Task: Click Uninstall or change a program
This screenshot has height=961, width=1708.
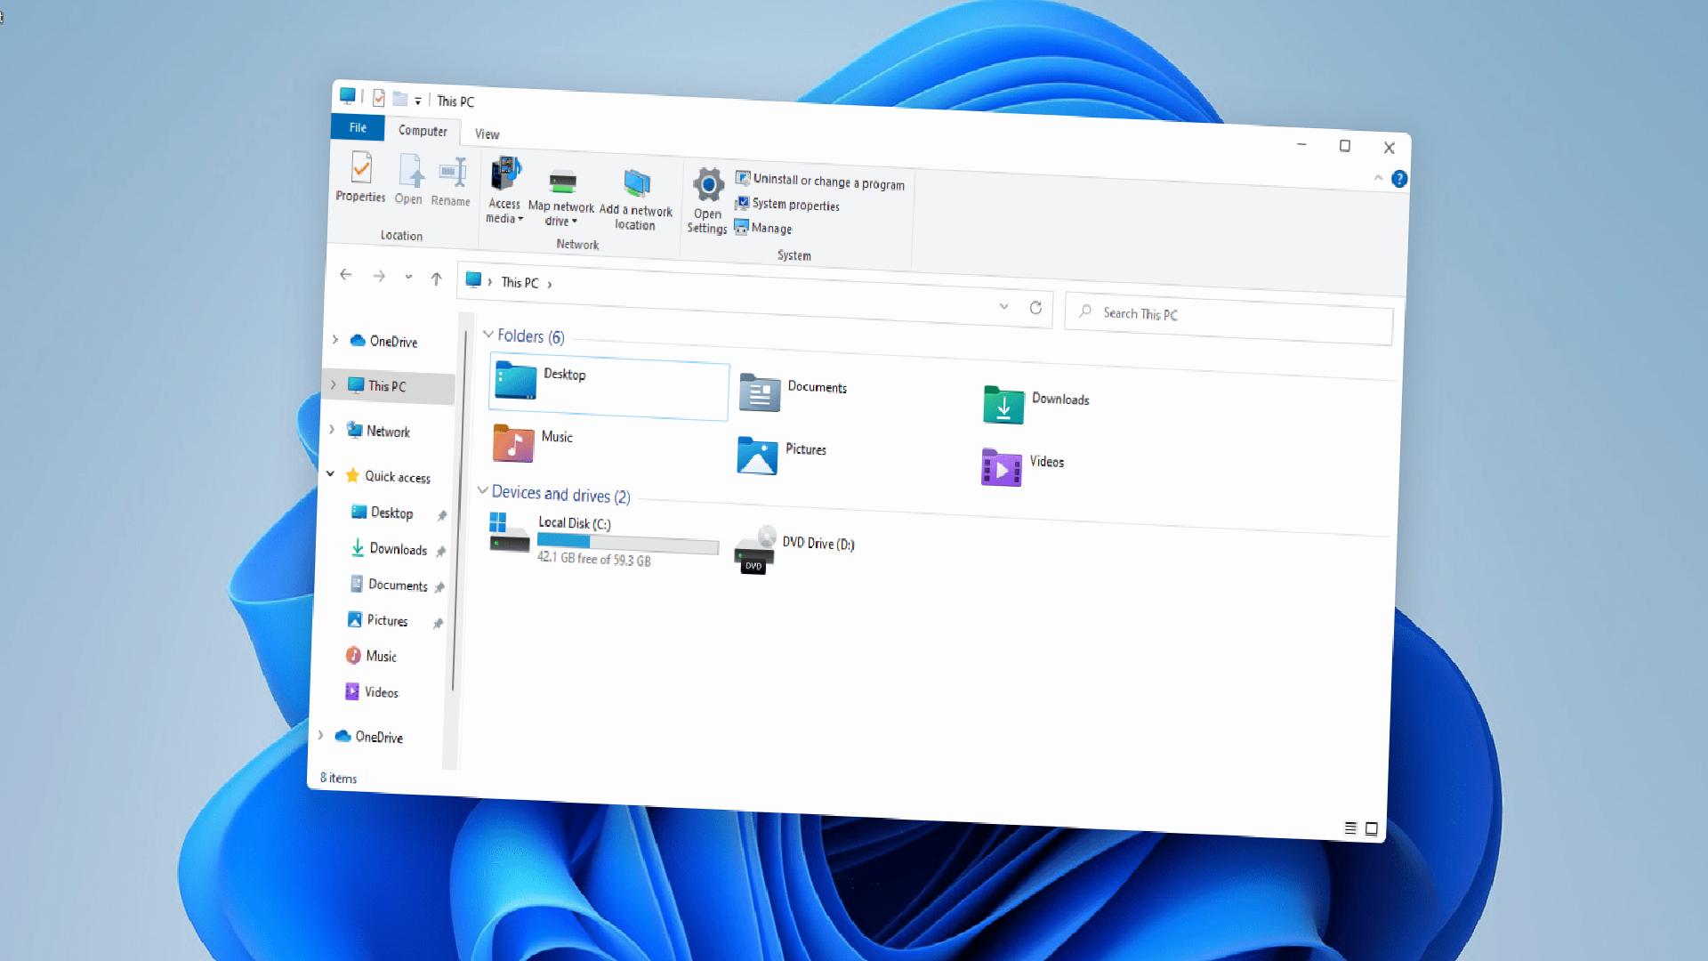Action: click(819, 181)
